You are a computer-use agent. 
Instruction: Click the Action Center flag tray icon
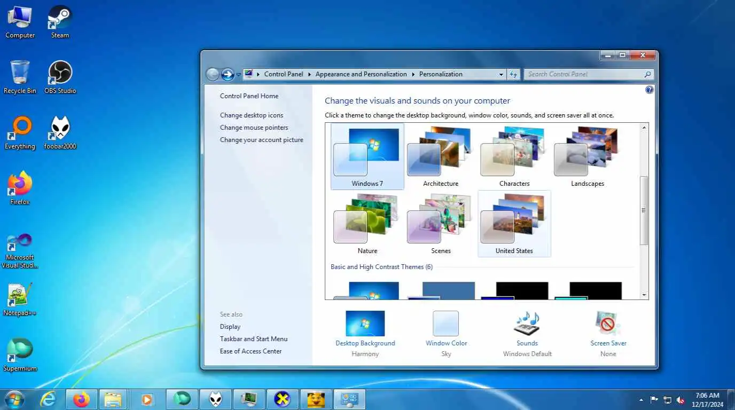(654, 400)
